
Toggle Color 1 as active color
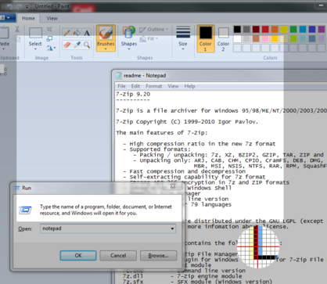tap(206, 38)
